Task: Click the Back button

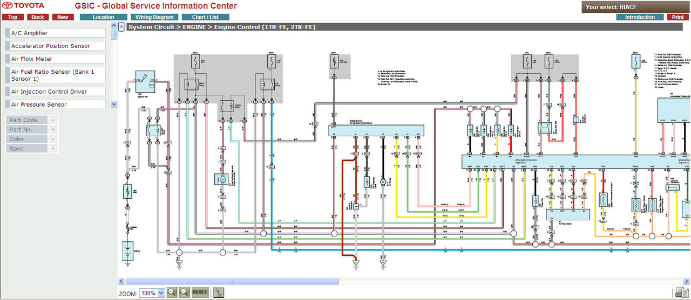Action: pyautogui.click(x=37, y=17)
